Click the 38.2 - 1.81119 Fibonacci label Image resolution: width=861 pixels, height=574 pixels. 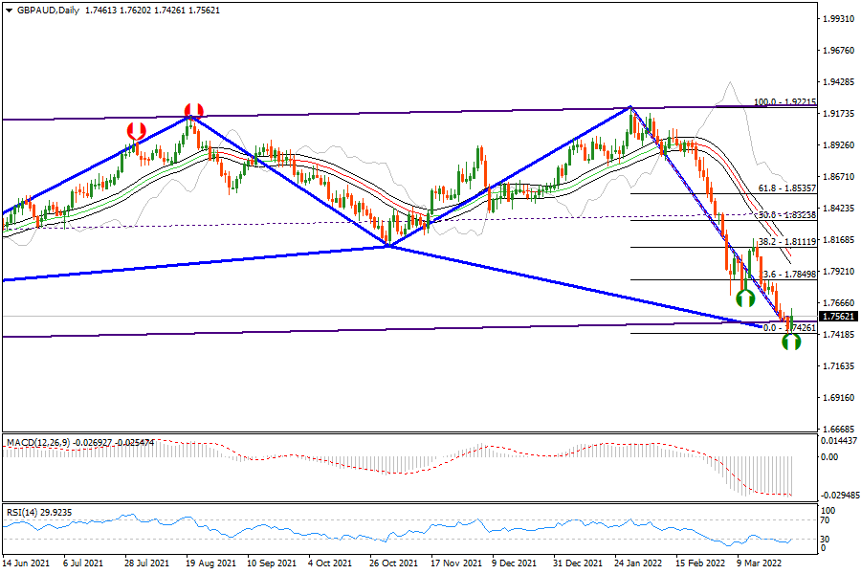tap(786, 242)
